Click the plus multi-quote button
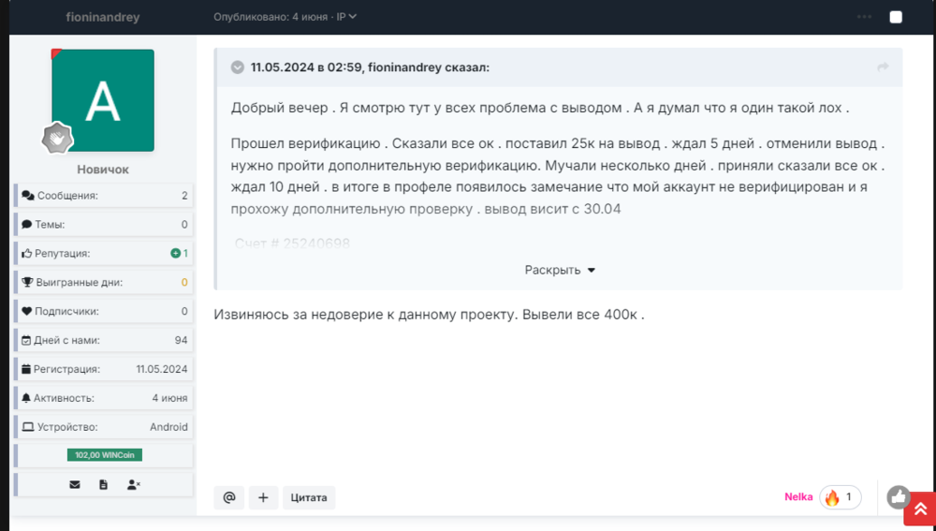This screenshot has width=936, height=531. (263, 497)
